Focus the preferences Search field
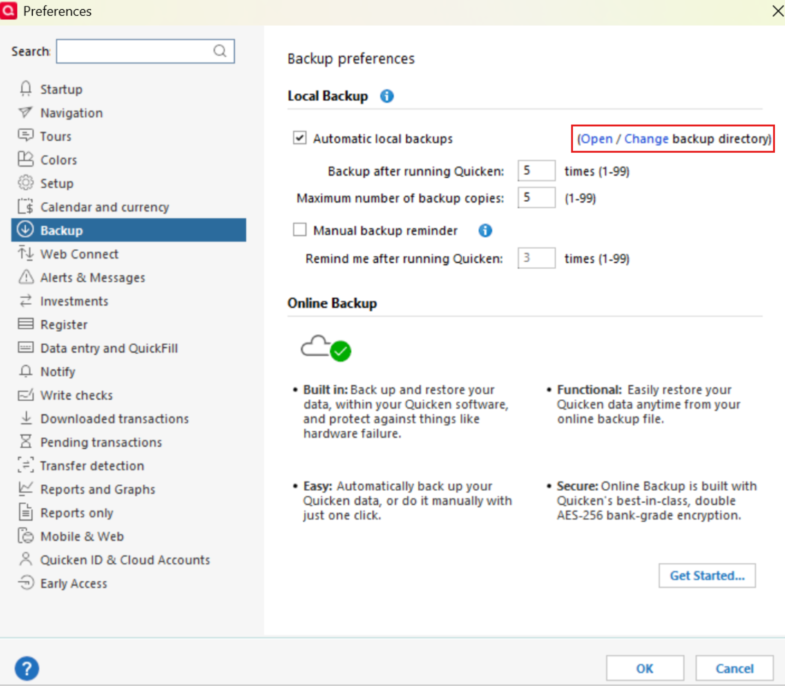This screenshot has width=785, height=686. click(145, 51)
